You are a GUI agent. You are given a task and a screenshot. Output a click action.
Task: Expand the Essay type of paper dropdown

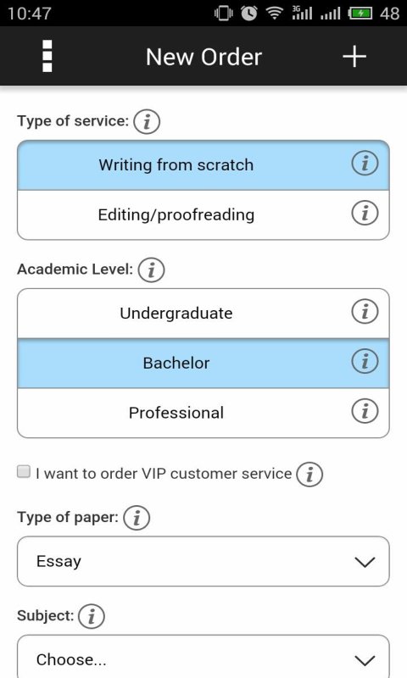tap(203, 561)
